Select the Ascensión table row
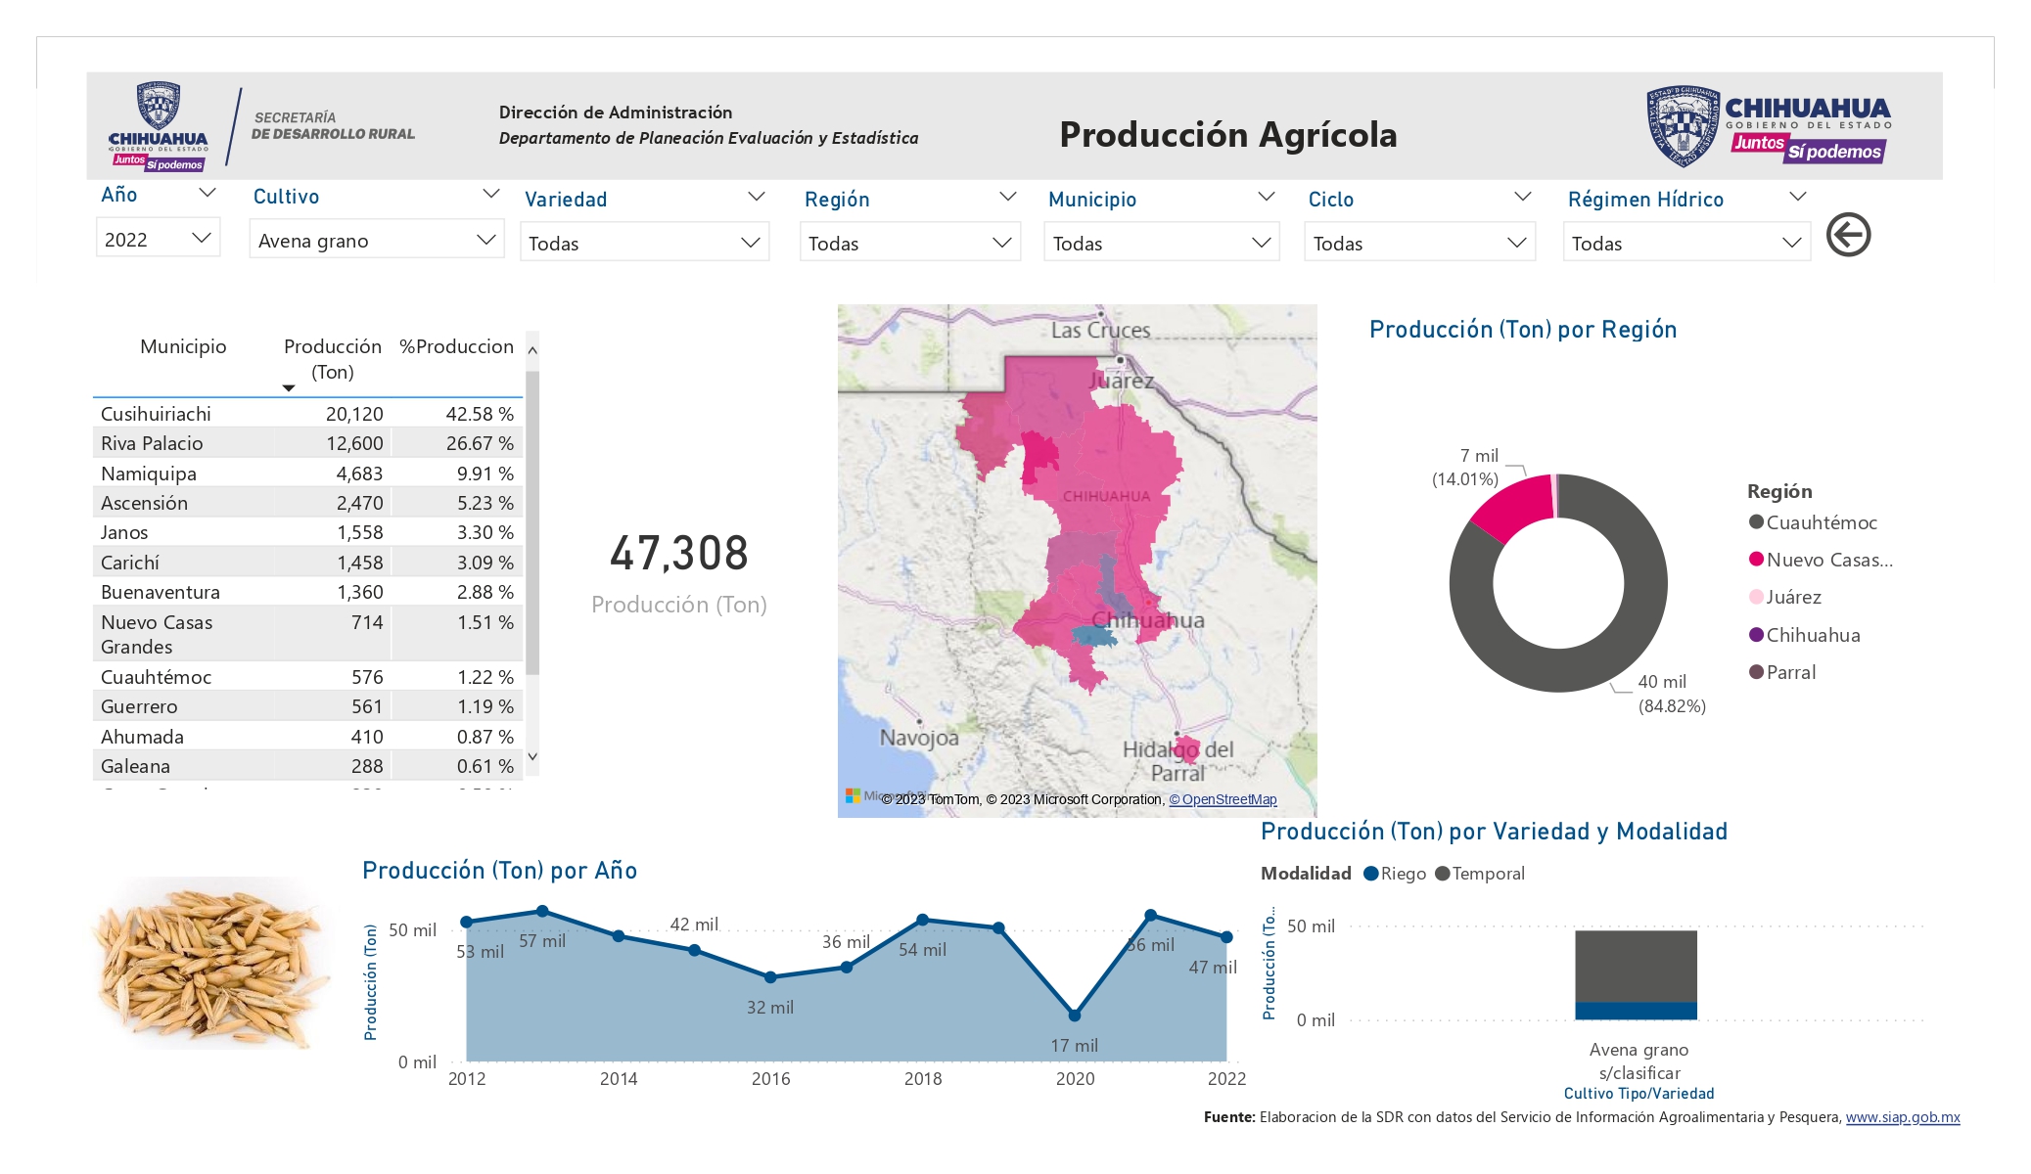This screenshot has height=1174, width=2031. point(308,503)
